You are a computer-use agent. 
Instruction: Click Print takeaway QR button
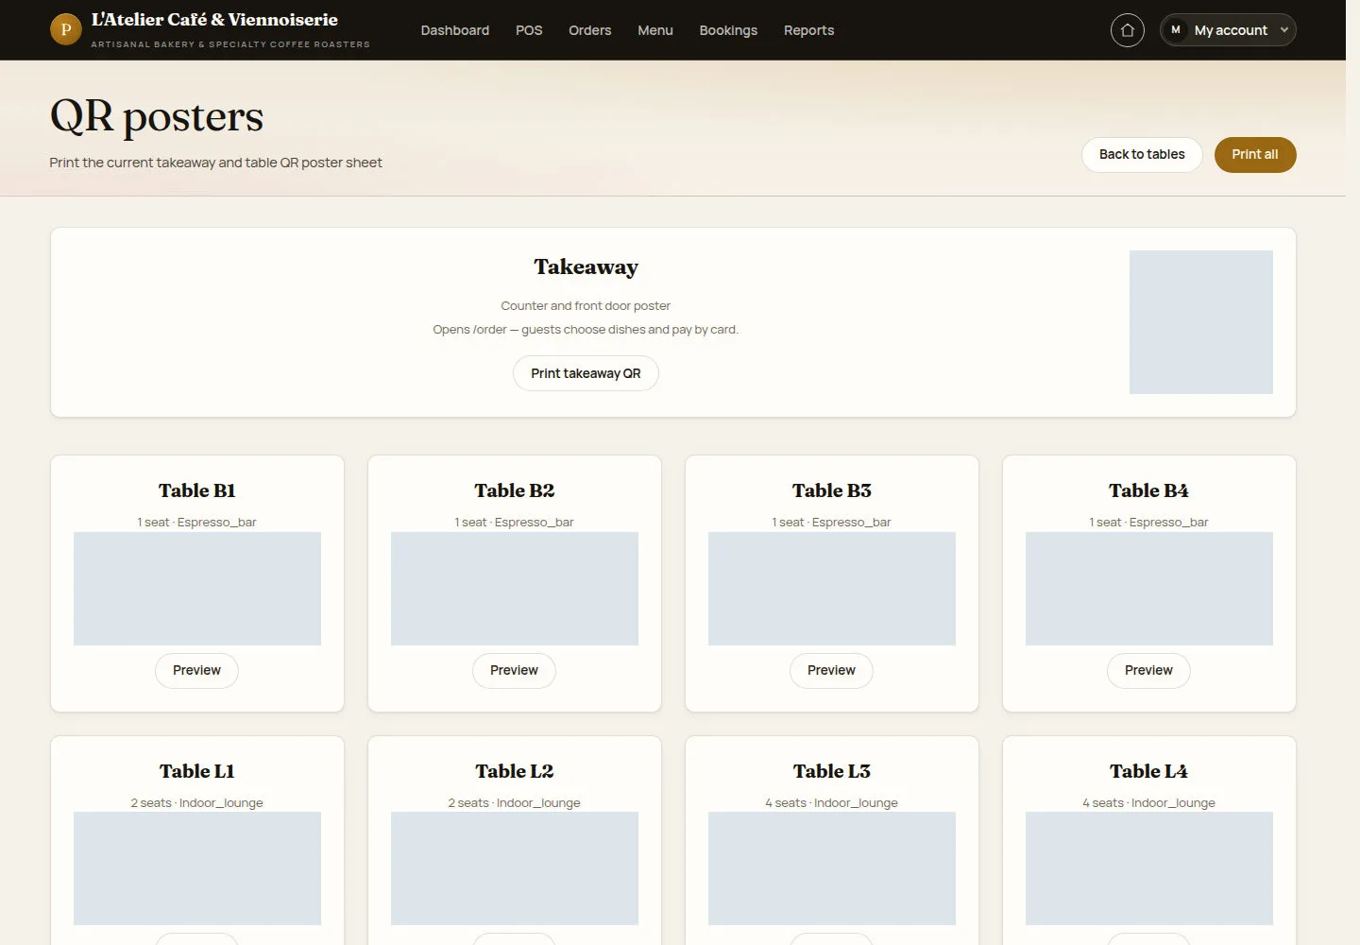pos(586,373)
